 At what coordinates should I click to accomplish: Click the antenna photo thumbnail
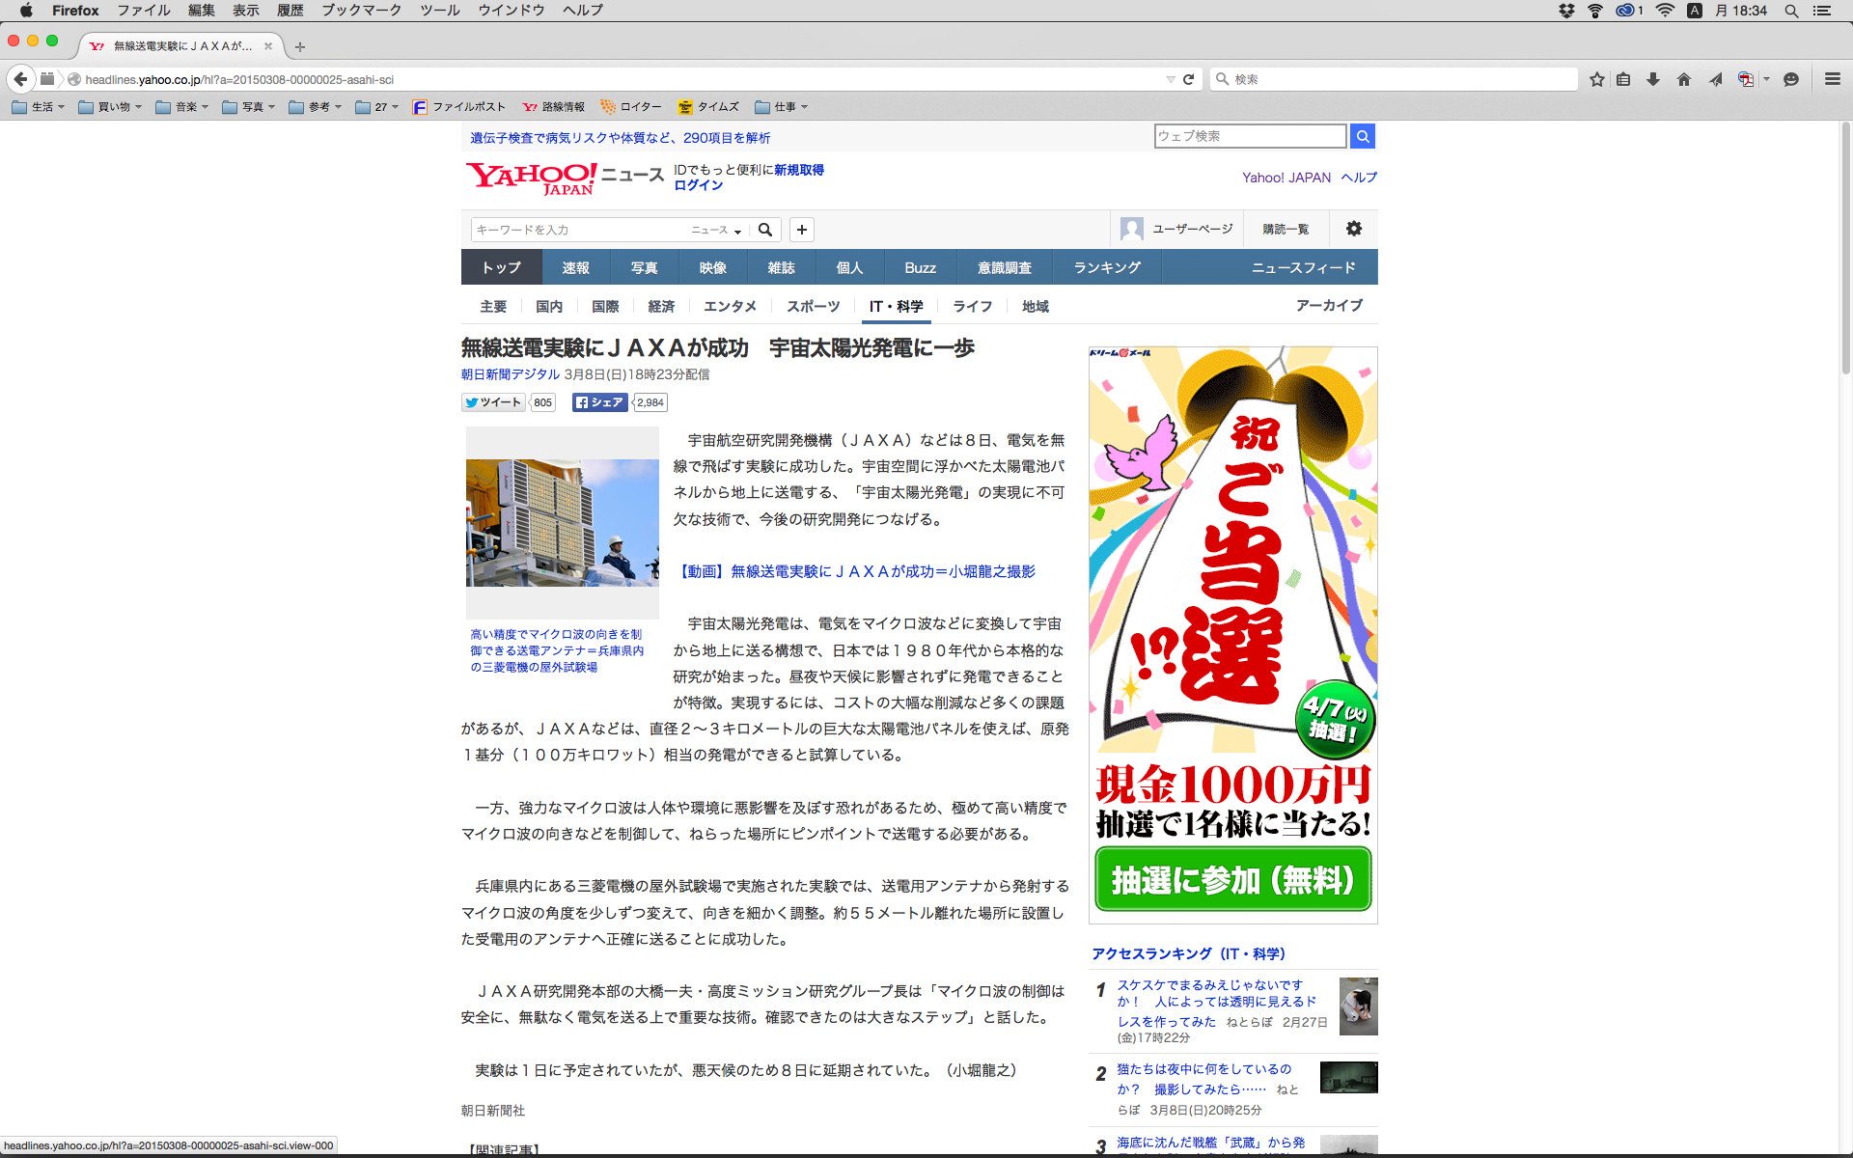[x=562, y=523]
